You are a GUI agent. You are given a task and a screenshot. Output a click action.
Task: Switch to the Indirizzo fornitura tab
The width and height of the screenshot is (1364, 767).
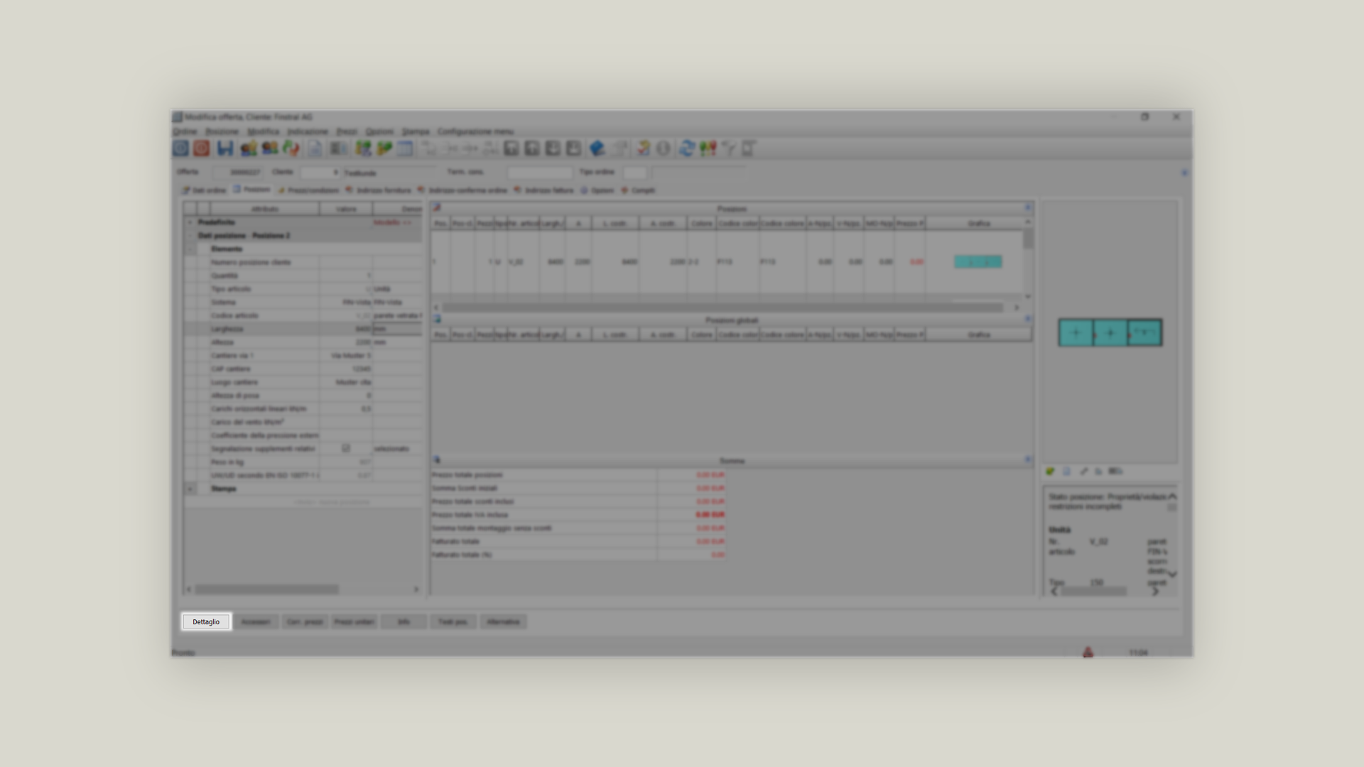click(383, 190)
